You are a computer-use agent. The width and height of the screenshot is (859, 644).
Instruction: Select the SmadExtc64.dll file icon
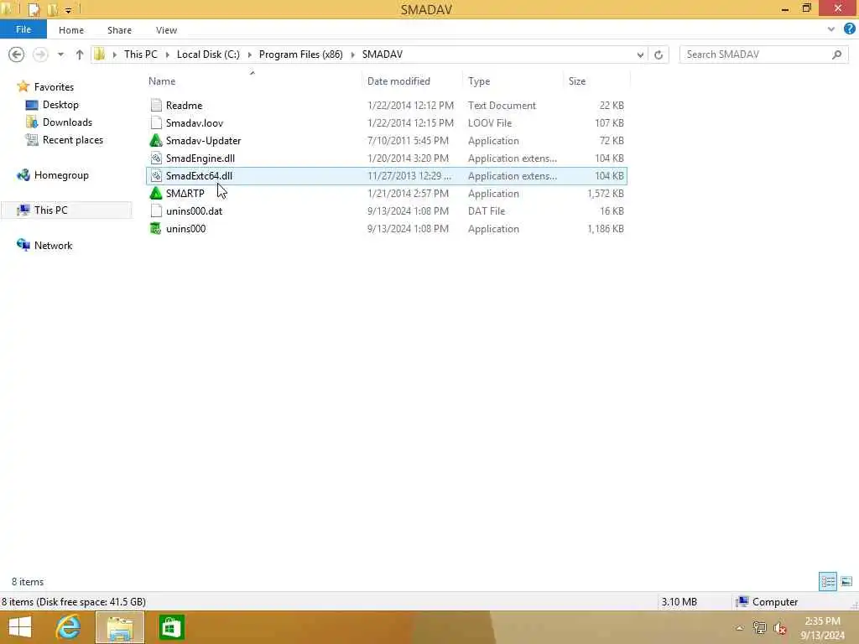(156, 176)
